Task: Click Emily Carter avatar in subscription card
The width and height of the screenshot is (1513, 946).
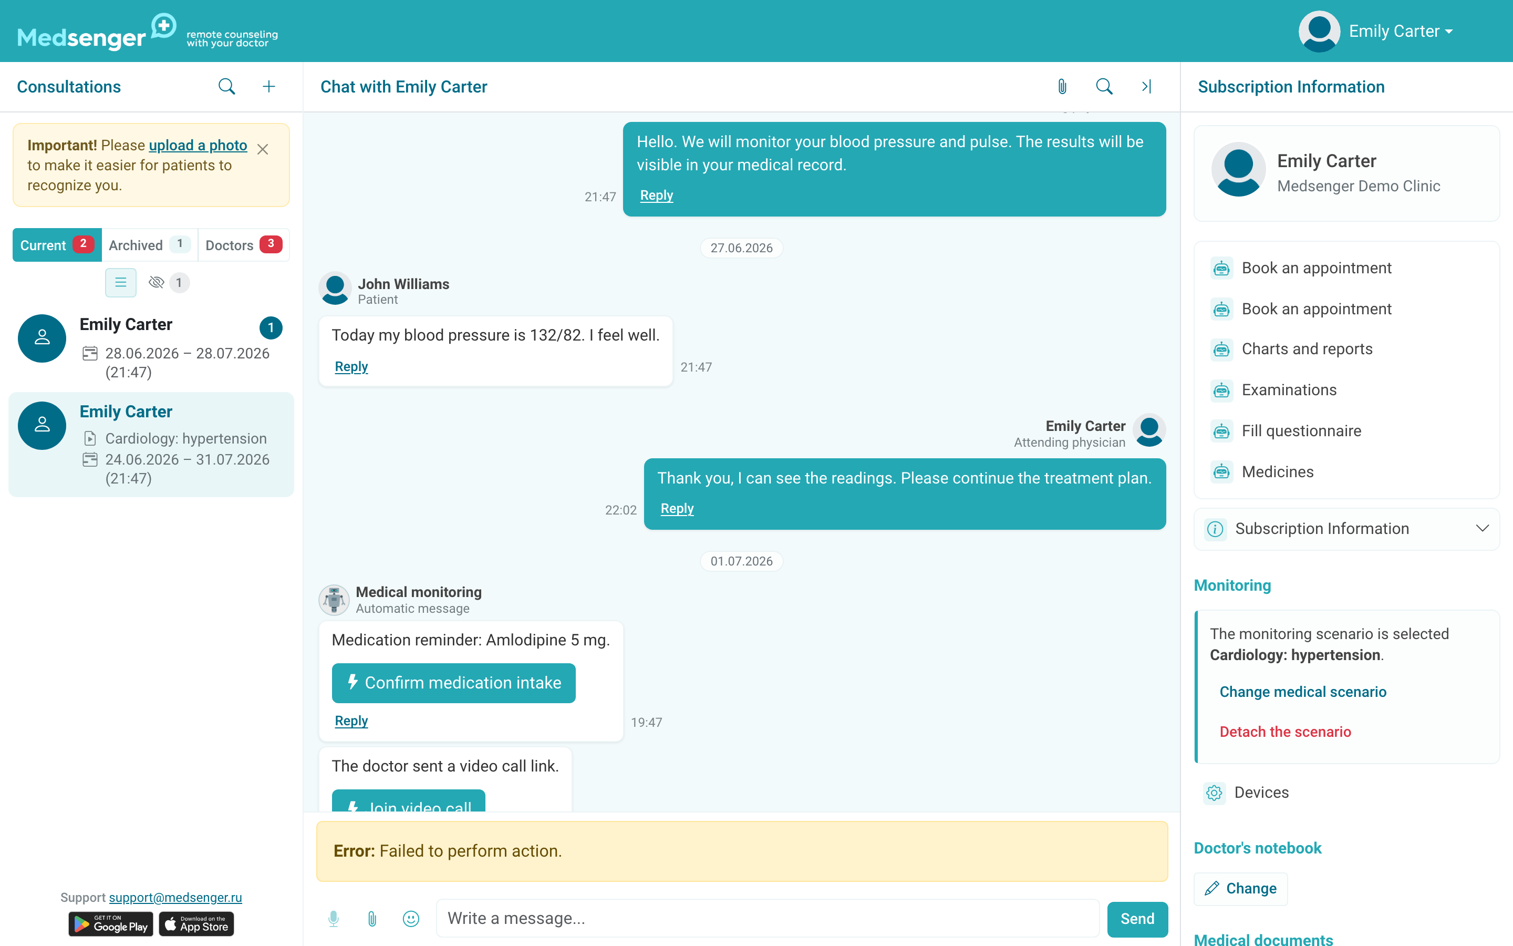Action: (x=1239, y=170)
